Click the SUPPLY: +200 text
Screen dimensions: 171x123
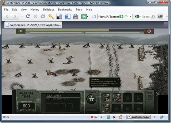(25, 110)
